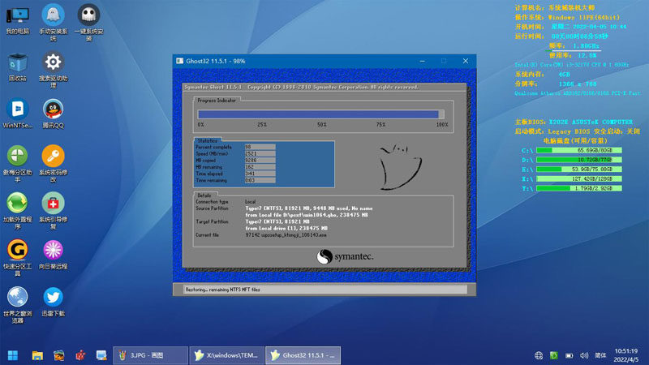
Task: Open the volume speaker tray icon
Action: [584, 355]
